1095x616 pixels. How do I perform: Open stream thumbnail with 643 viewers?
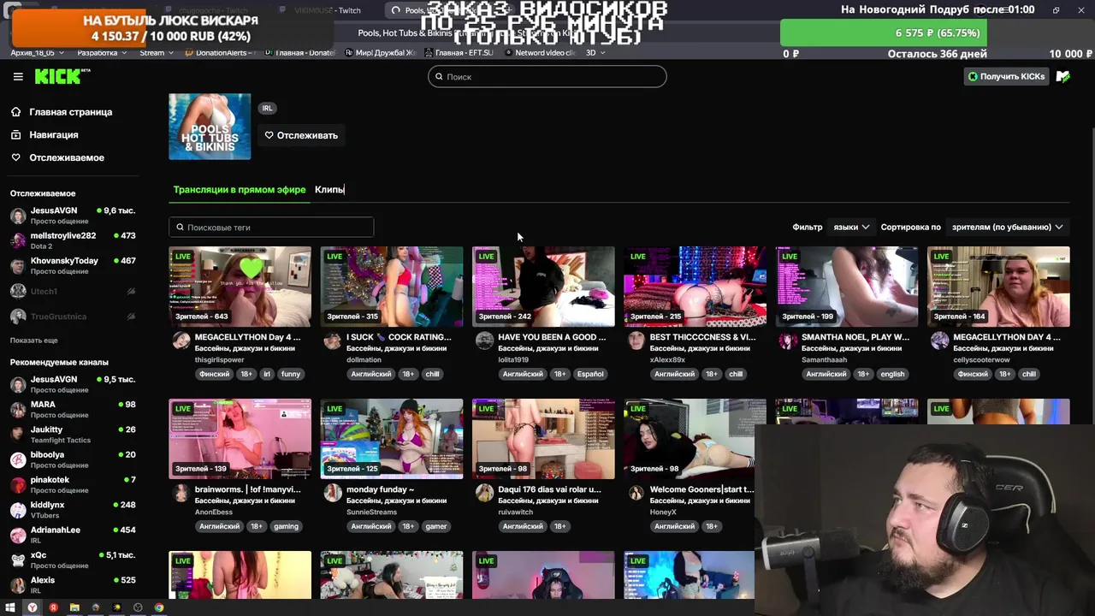click(240, 287)
